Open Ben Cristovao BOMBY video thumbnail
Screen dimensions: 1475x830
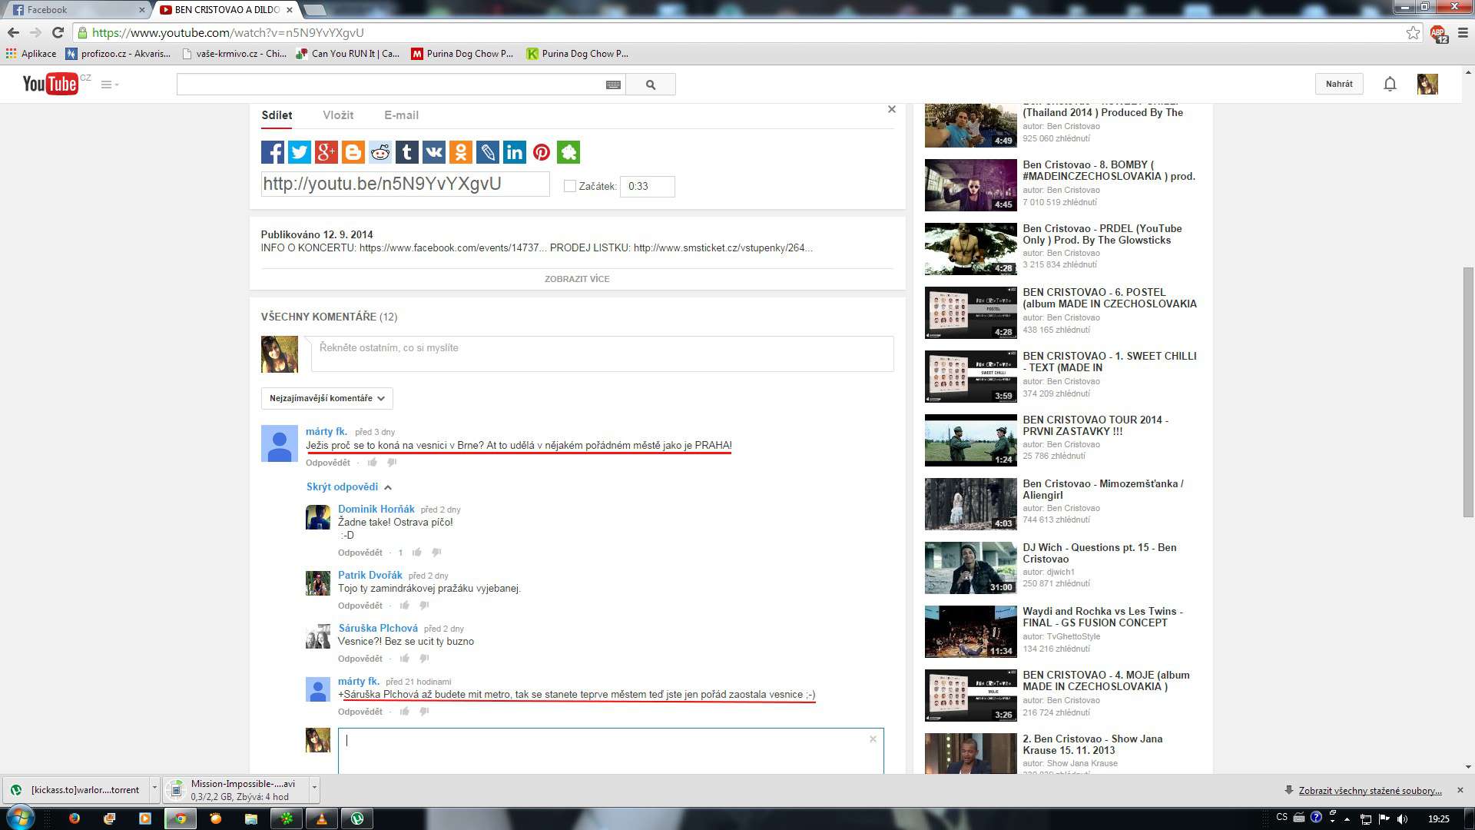(x=970, y=185)
